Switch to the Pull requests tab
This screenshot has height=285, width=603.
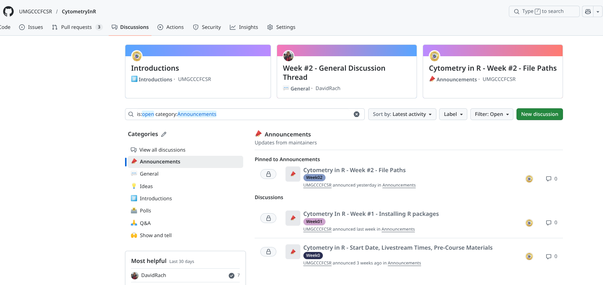[77, 27]
